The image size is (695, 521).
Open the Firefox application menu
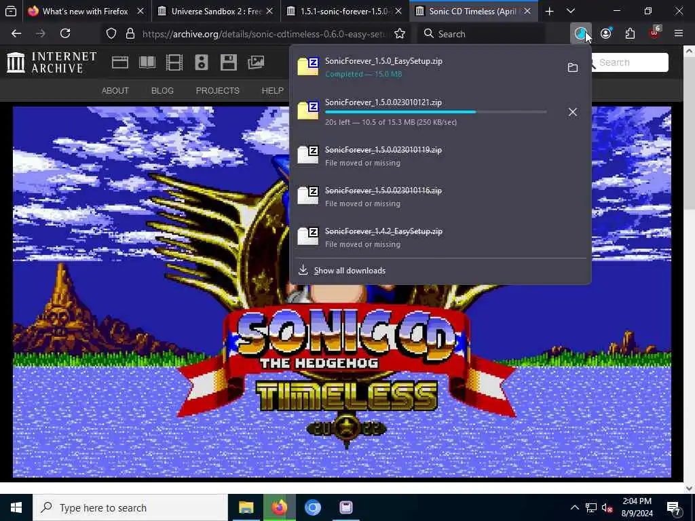click(x=679, y=34)
